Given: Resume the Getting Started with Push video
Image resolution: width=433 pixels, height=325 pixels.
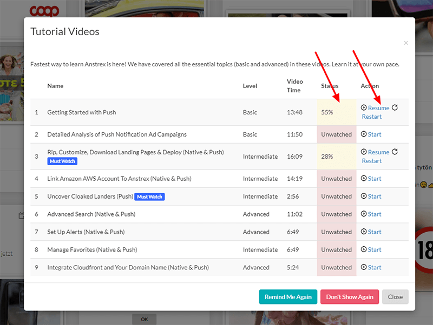Looking at the screenshot, I should pos(378,108).
